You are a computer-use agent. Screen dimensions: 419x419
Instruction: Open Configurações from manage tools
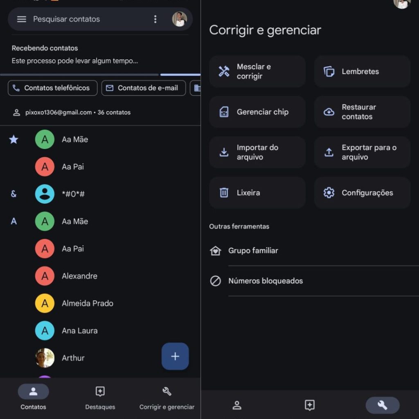pos(362,192)
